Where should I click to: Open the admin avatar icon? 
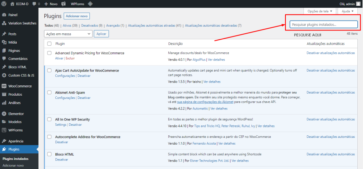point(358,4)
